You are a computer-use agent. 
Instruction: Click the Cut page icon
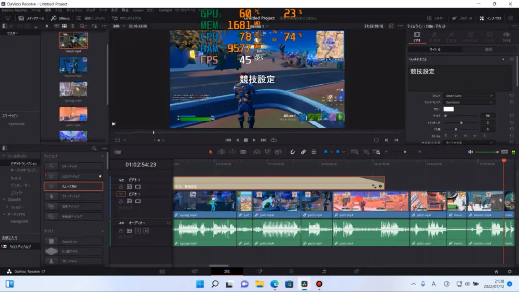tap(194, 271)
